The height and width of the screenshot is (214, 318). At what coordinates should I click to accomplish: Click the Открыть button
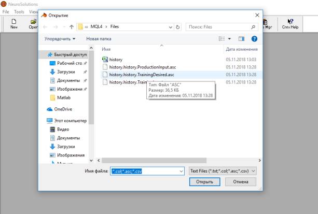[201, 182]
